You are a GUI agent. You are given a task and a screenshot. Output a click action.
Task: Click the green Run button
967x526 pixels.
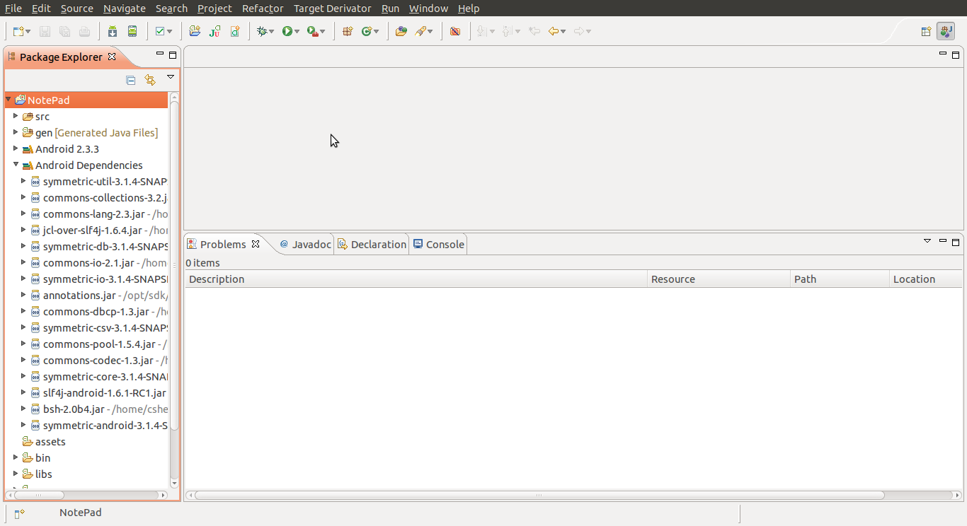pos(287,31)
